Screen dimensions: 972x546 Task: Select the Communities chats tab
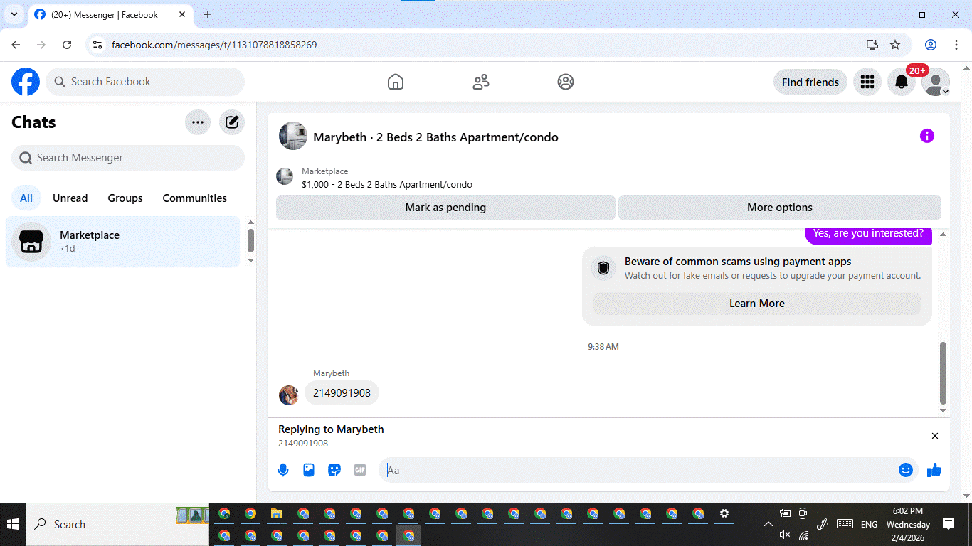coord(195,198)
